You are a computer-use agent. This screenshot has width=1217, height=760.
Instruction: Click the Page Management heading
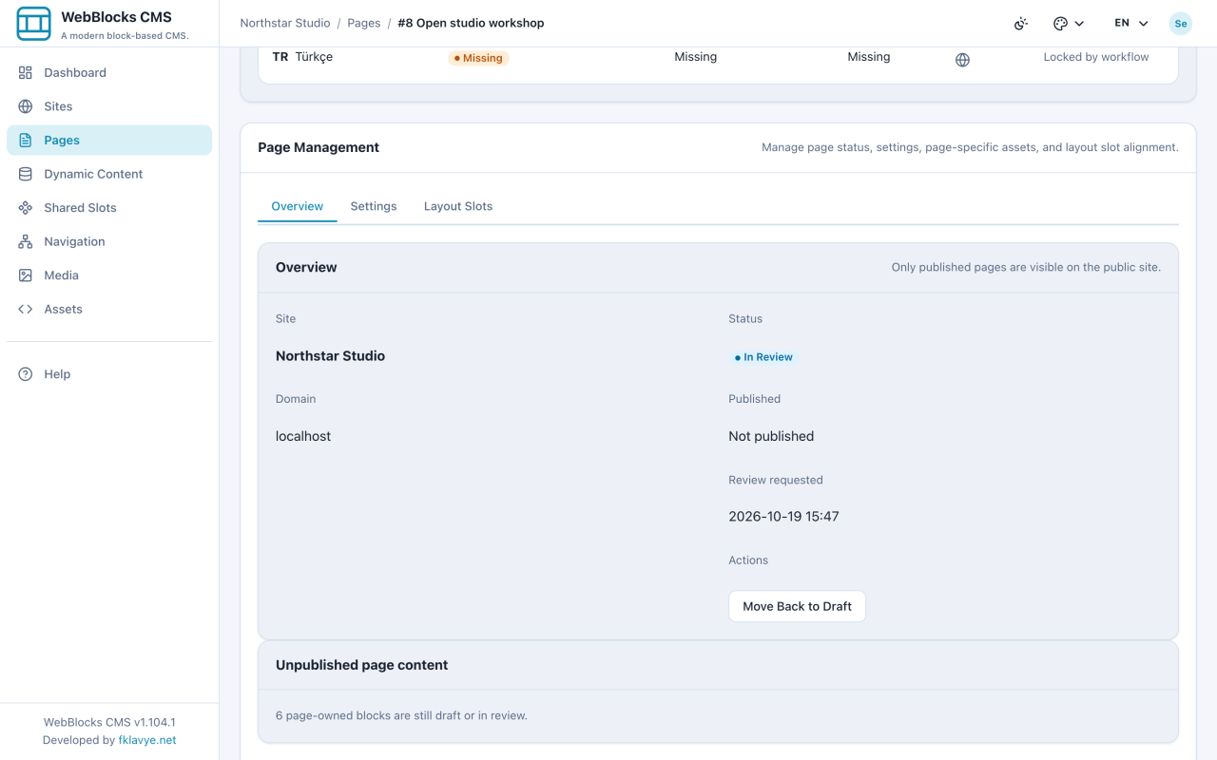click(x=319, y=147)
